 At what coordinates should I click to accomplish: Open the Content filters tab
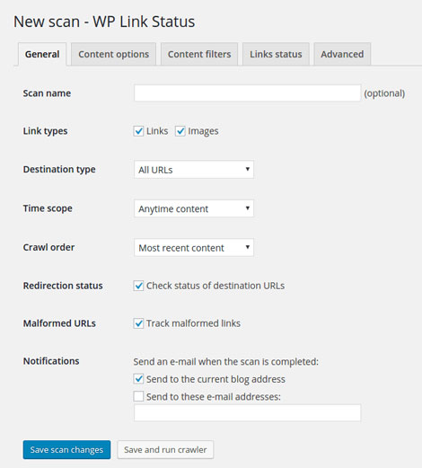click(199, 54)
